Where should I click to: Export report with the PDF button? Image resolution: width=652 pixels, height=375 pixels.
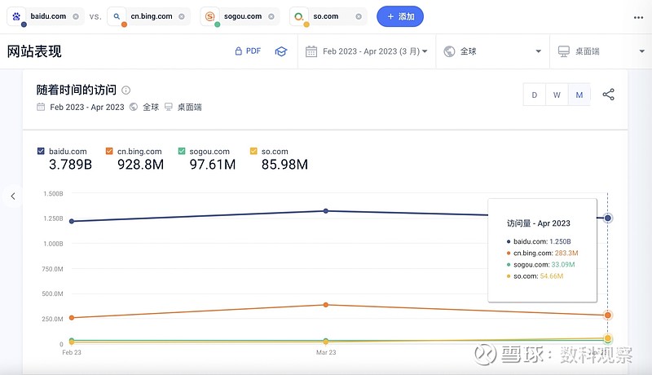247,51
